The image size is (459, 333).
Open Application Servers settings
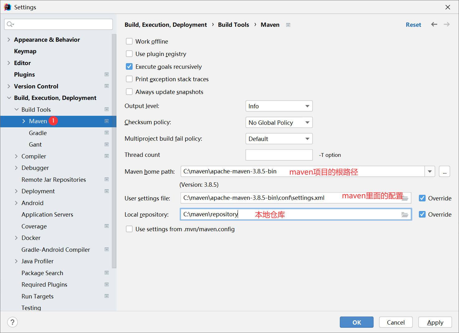47,214
